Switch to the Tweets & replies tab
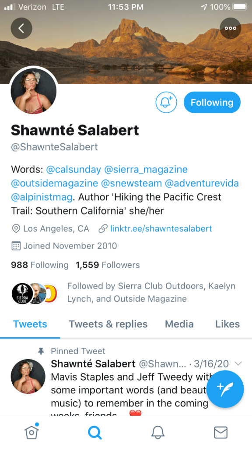 (x=108, y=324)
